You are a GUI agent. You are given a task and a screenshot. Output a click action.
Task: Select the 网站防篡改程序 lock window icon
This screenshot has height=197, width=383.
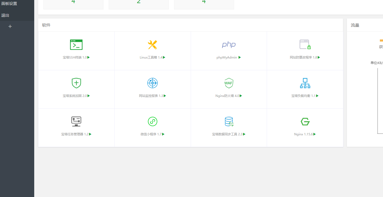305,45
